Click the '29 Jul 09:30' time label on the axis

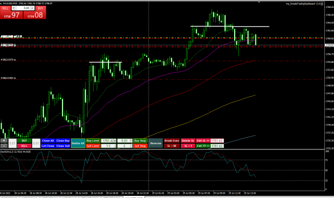point(219,193)
